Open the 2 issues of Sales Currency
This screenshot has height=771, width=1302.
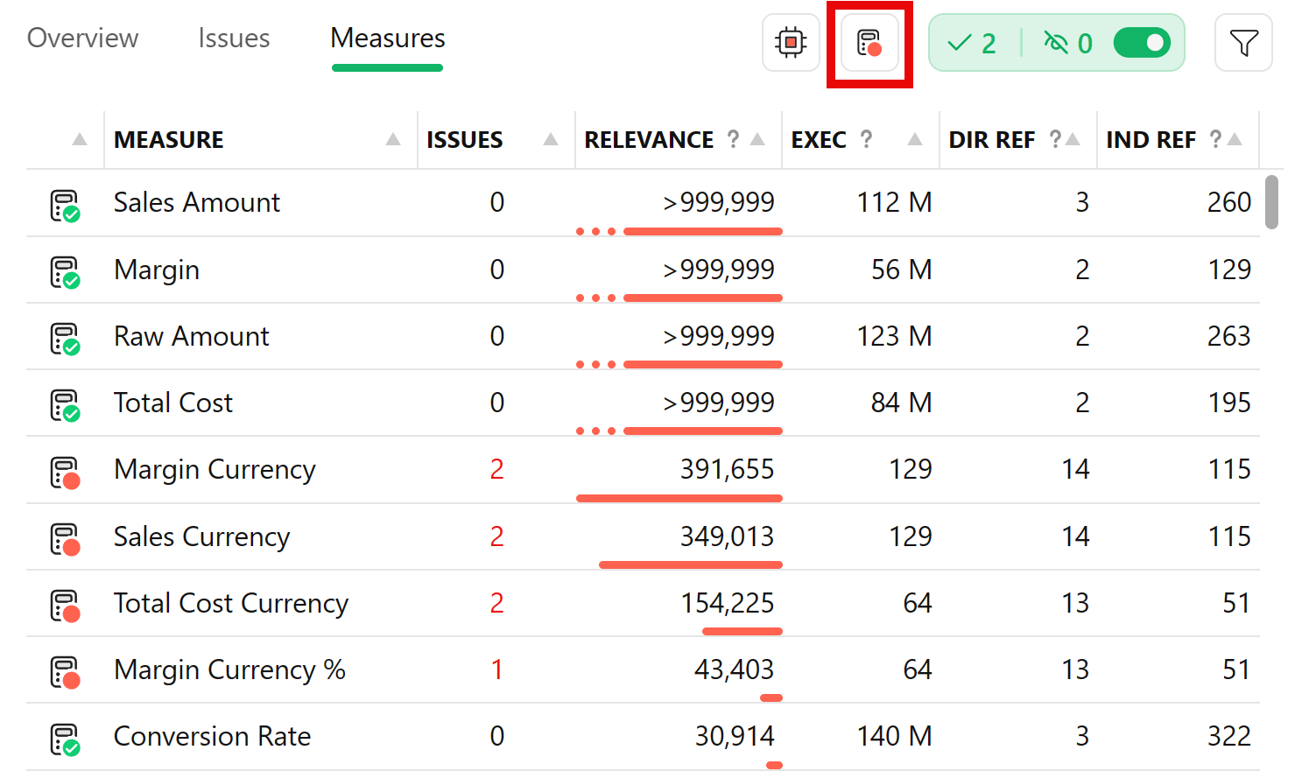click(496, 536)
